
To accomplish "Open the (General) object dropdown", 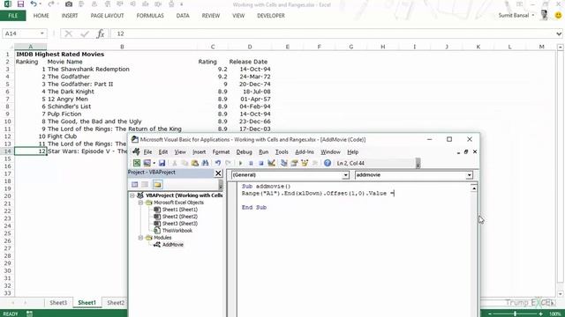I will point(345,175).
